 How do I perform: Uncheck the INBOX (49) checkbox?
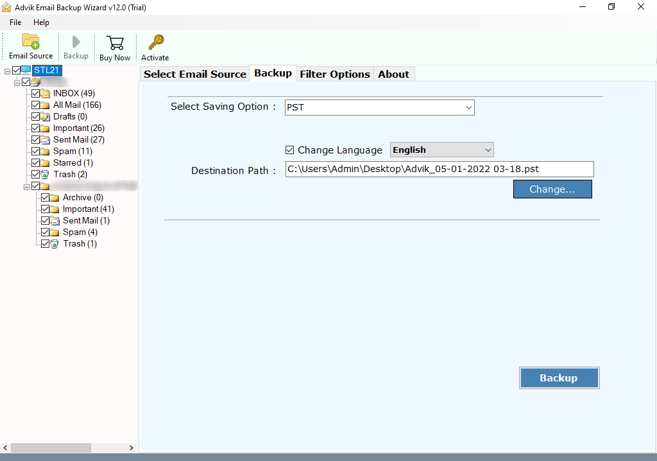coord(36,93)
